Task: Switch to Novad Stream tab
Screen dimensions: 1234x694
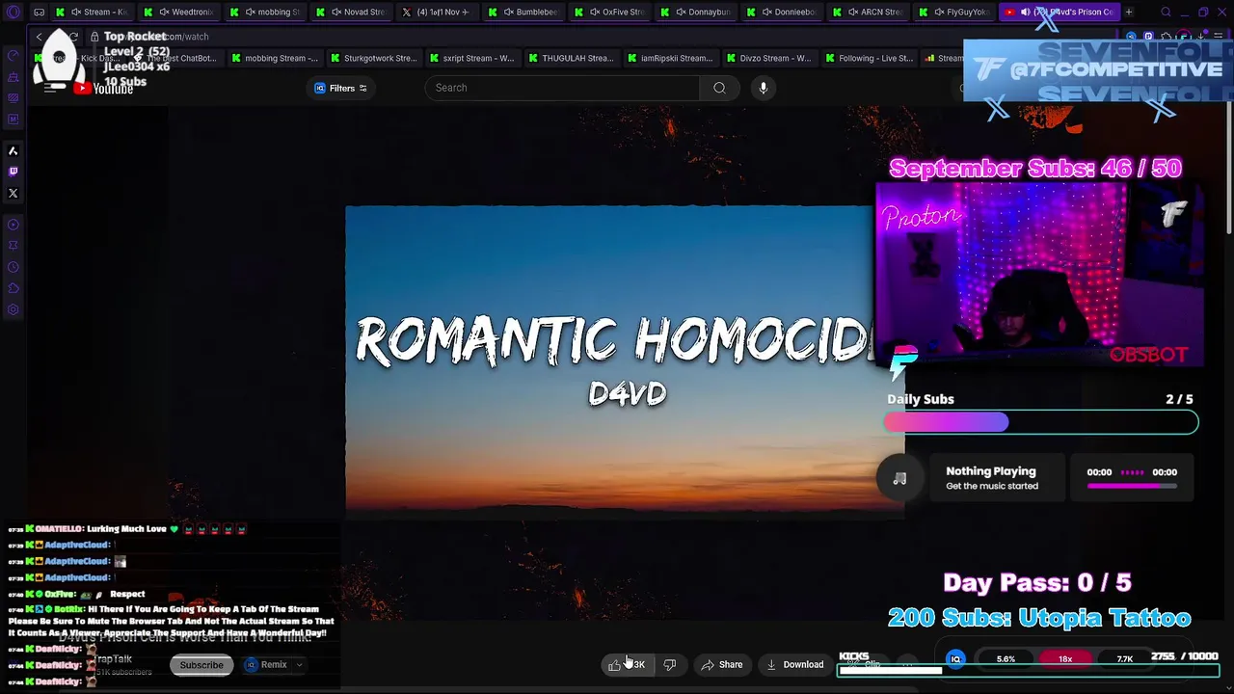Action: (352, 13)
